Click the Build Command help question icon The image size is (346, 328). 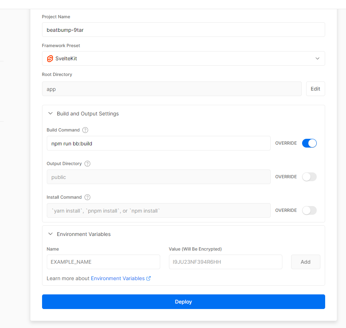85,130
